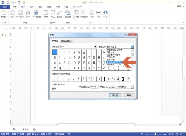Open the subset (子集) dropdown arrow

pyautogui.click(x=132, y=46)
